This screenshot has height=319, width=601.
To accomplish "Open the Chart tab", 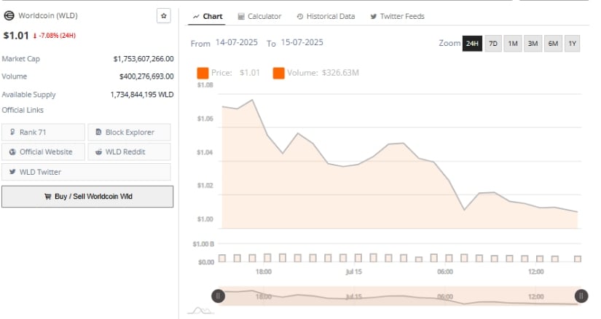I will pyautogui.click(x=208, y=17).
